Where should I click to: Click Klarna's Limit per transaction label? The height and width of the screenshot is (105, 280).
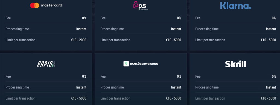point(210,40)
